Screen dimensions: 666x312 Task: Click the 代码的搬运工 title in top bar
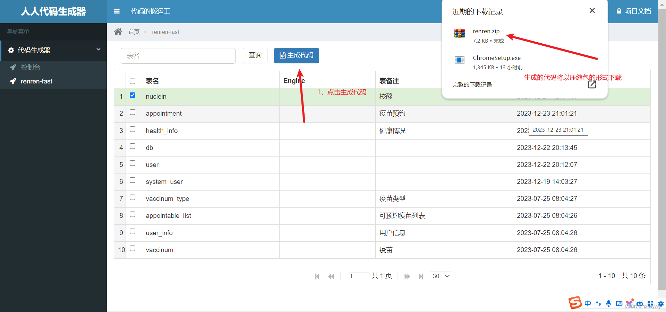(x=150, y=11)
